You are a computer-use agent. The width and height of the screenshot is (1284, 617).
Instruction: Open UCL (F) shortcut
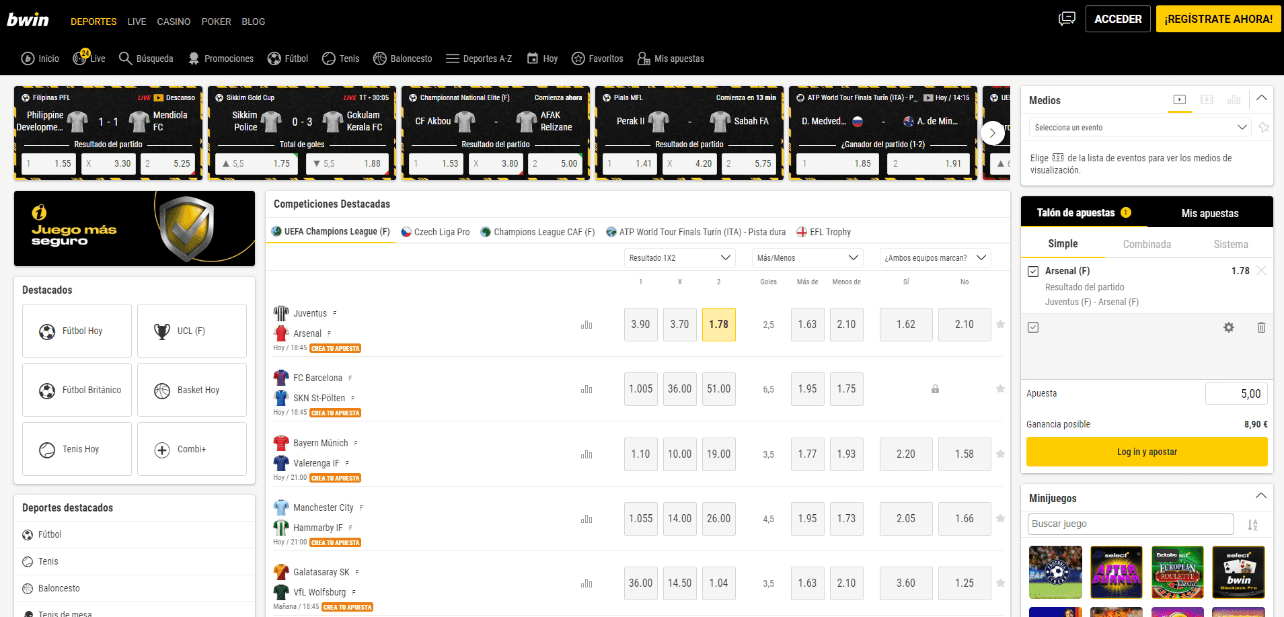coord(192,331)
